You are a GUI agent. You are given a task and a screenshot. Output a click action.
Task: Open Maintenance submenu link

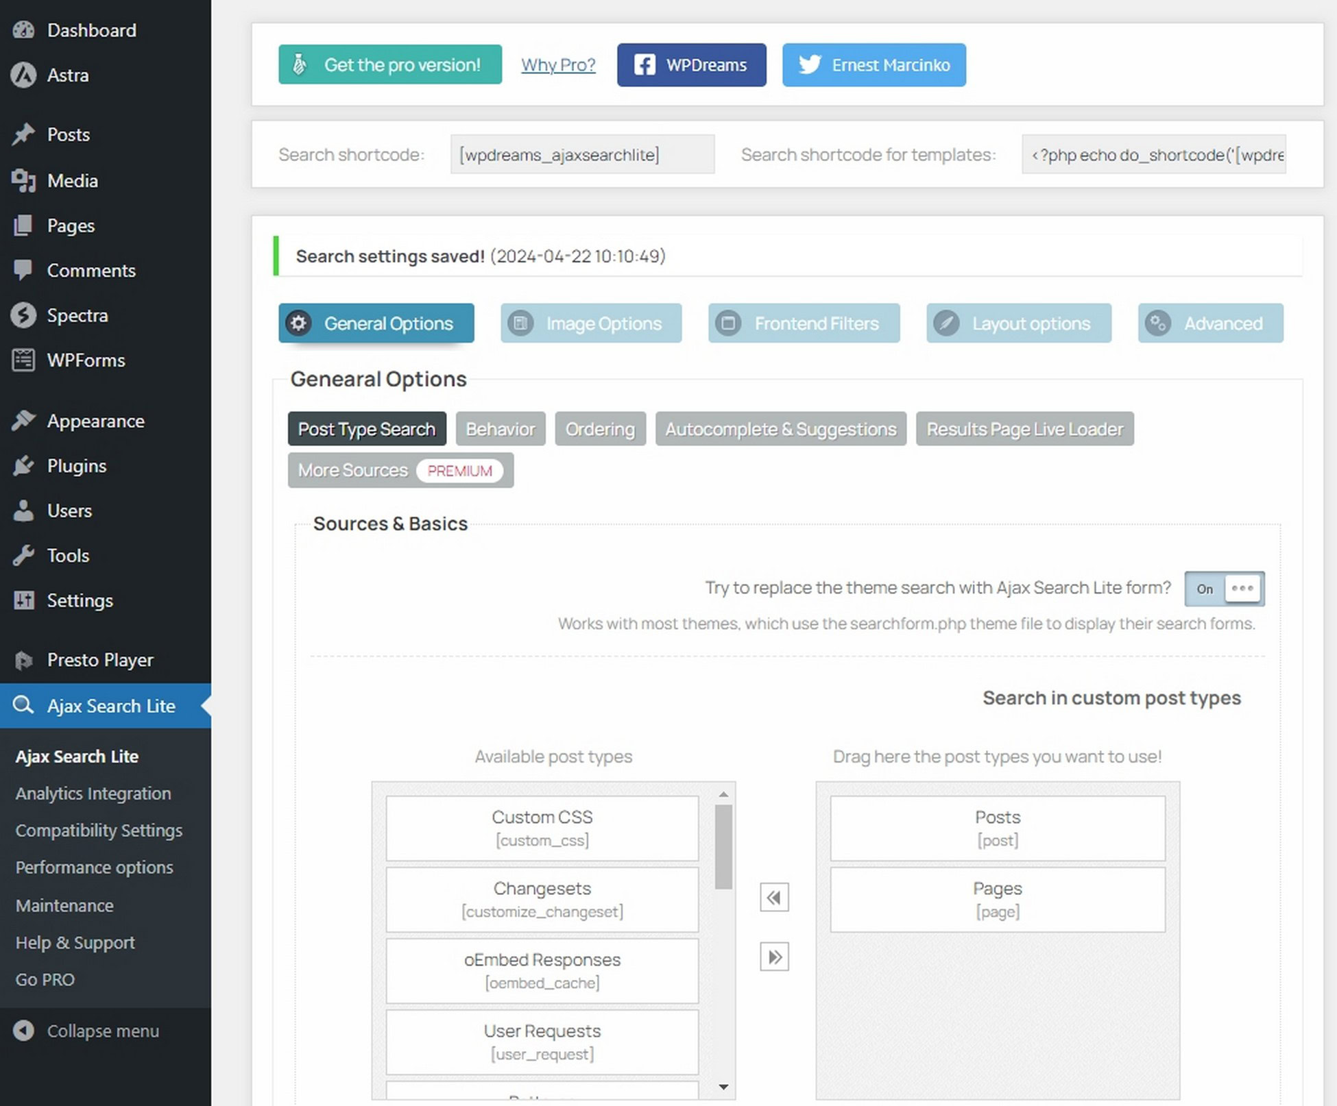64,905
